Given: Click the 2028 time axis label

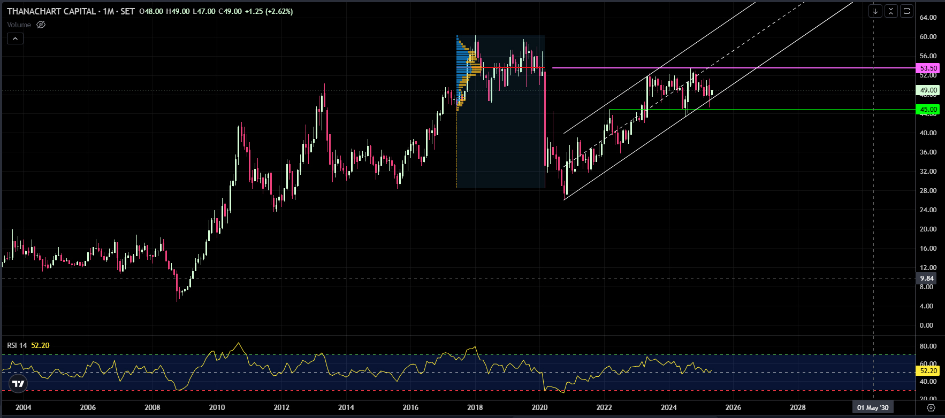Looking at the screenshot, I should point(798,407).
